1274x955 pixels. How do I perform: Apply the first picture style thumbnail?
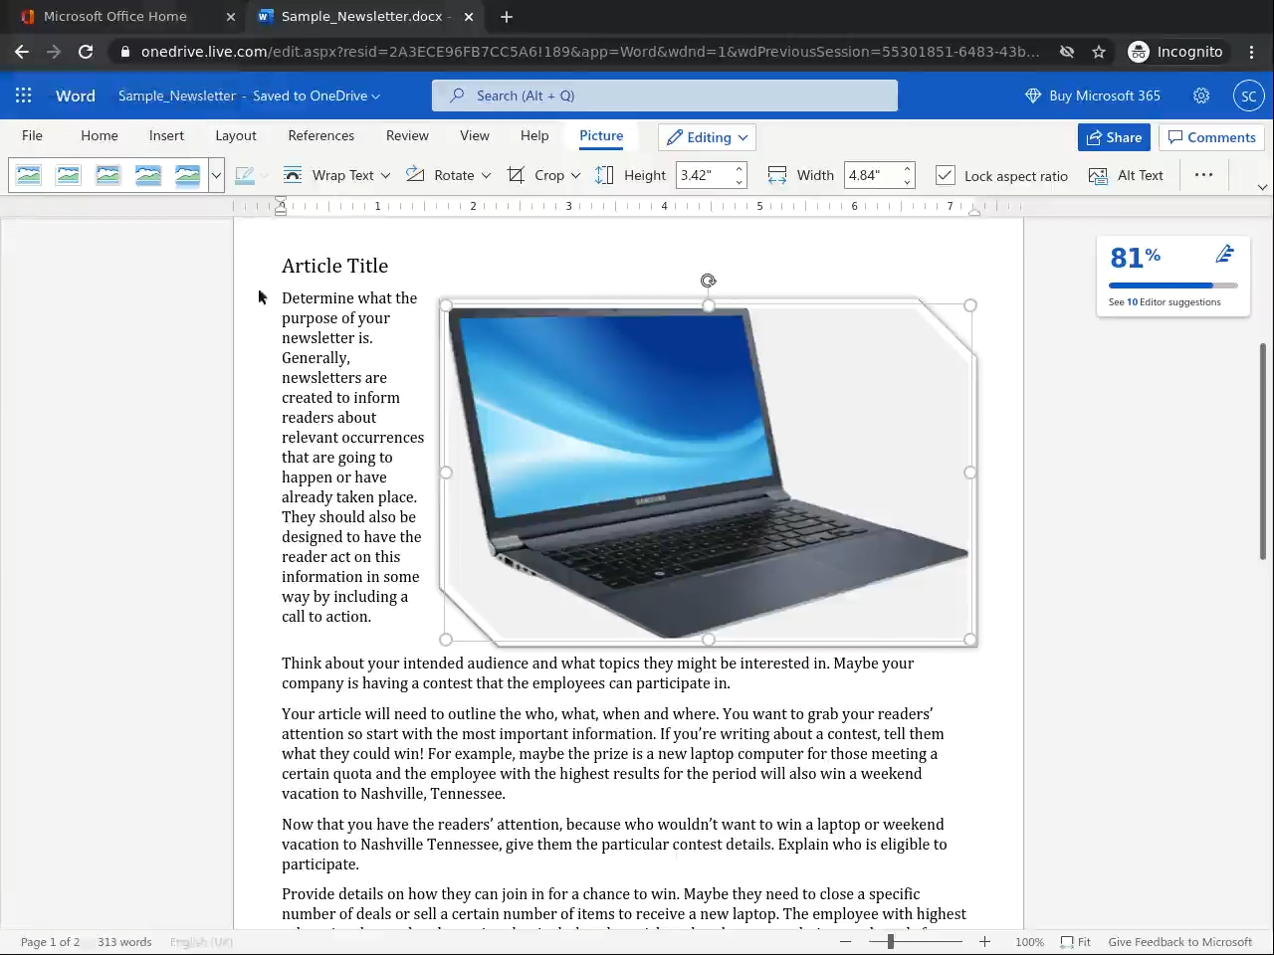[29, 176]
